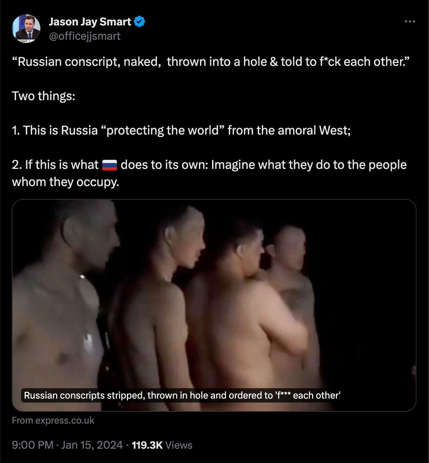Follow the 'From express.co.uk' source link
Image resolution: width=429 pixels, height=463 pixels.
(53, 420)
